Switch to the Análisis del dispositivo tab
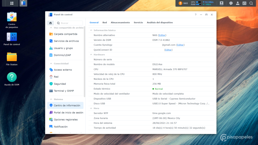Image resolution: width=258 pixels, height=145 pixels. click(160, 22)
